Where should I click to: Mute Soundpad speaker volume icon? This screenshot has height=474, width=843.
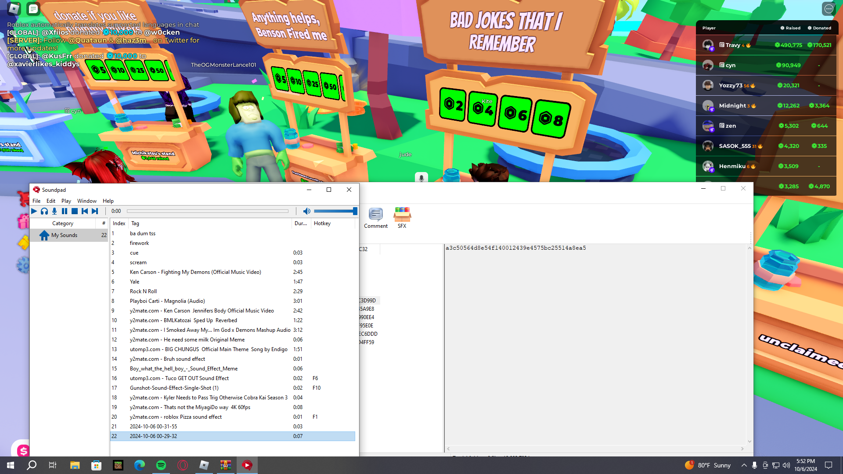tap(307, 211)
